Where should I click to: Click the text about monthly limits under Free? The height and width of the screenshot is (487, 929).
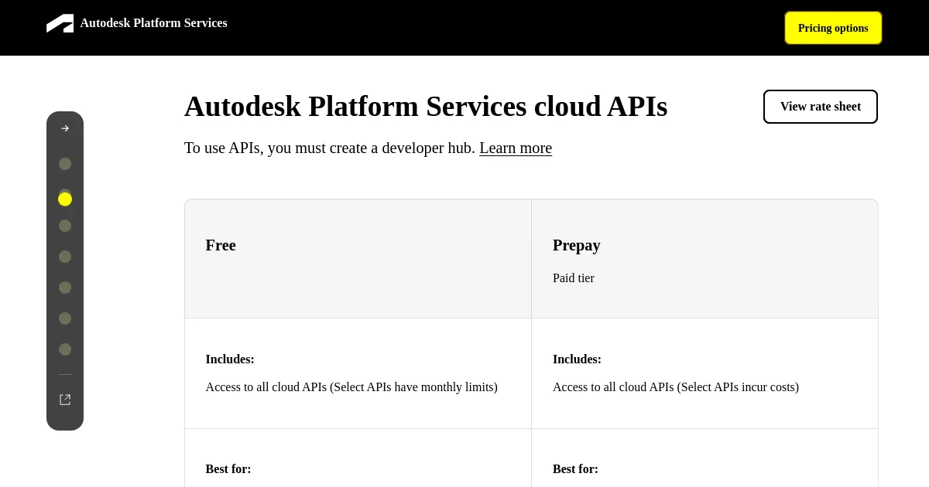(x=351, y=387)
